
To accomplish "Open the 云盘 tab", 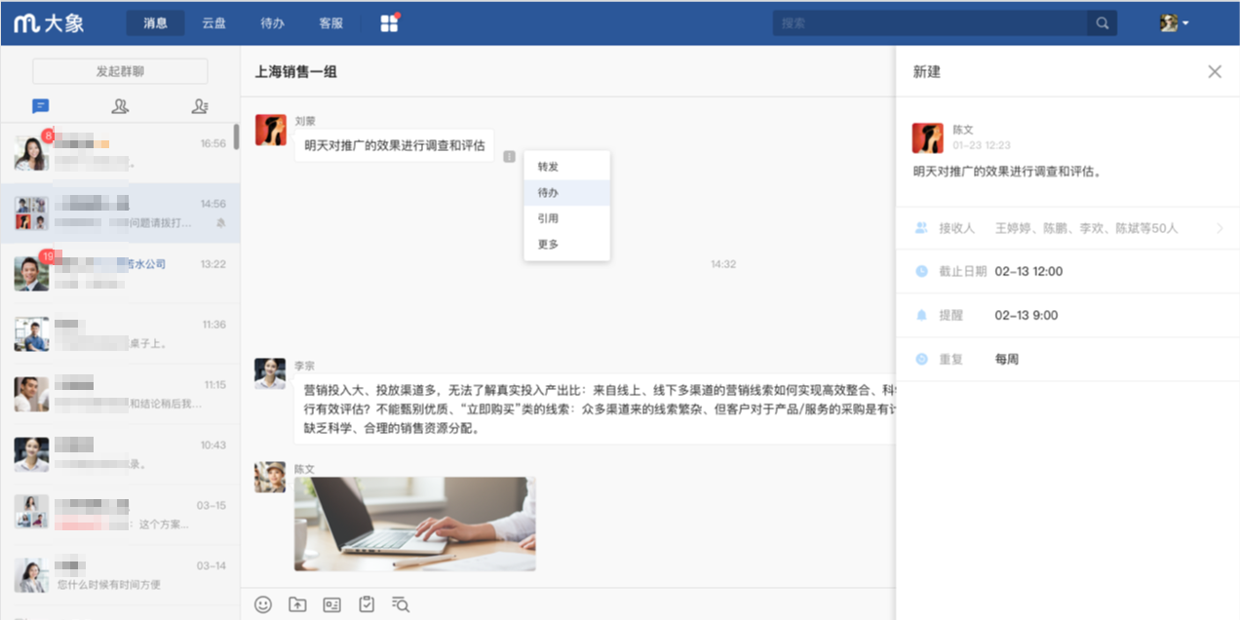I will (213, 22).
